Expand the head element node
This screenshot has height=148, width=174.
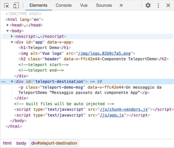tap(8, 25)
